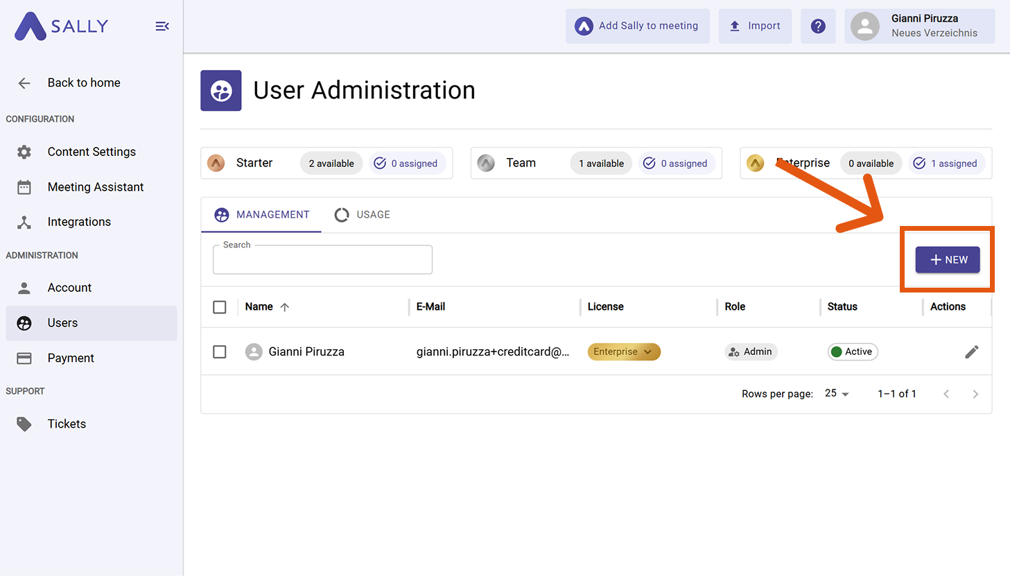Image resolution: width=1010 pixels, height=576 pixels.
Task: Collapse the sidebar menu icon
Action: pyautogui.click(x=162, y=26)
